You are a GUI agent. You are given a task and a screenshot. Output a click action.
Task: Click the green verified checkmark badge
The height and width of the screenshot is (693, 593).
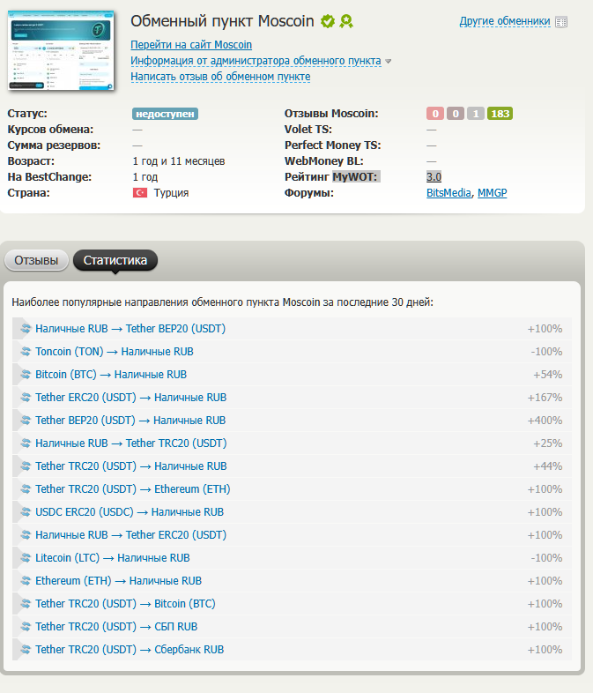pyautogui.click(x=328, y=21)
